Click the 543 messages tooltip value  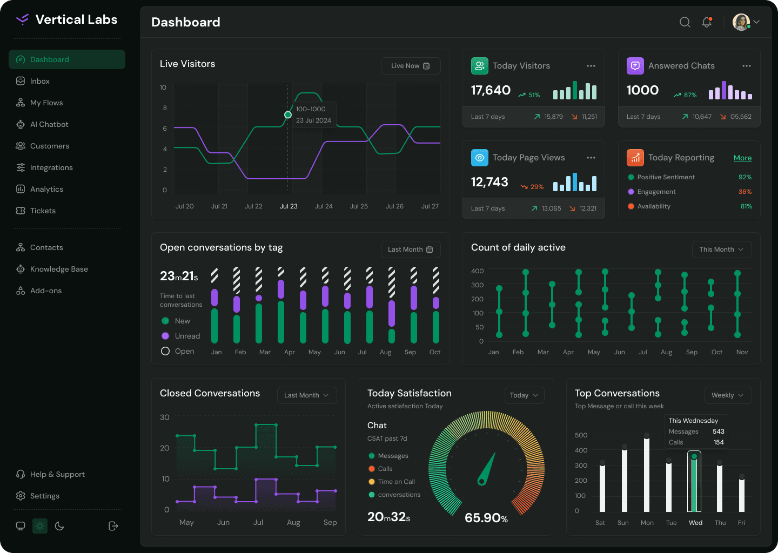(x=718, y=431)
